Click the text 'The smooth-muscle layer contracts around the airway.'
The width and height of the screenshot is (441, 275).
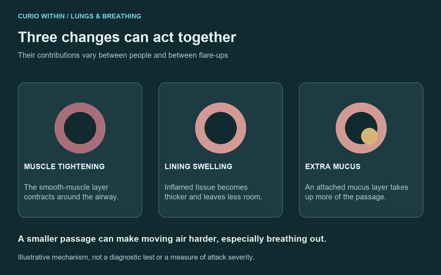tap(71, 192)
